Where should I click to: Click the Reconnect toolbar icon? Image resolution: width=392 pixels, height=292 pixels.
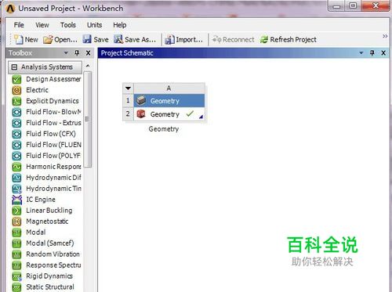pyautogui.click(x=216, y=40)
